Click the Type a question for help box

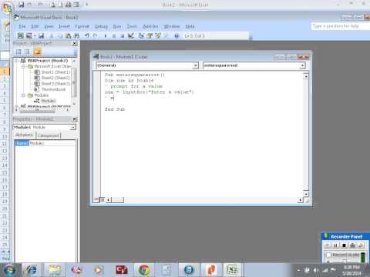340,26
